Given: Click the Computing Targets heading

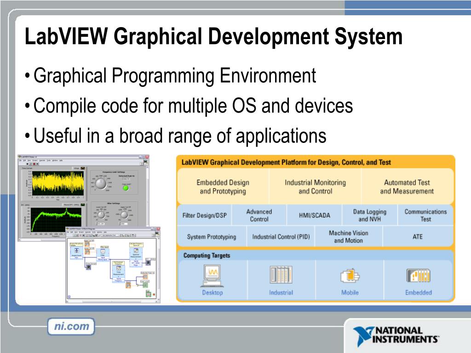Looking at the screenshot, I should tap(207, 256).
